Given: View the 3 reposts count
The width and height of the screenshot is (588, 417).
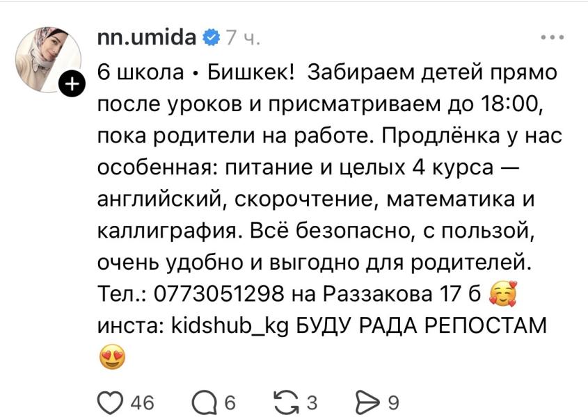Looking at the screenshot, I should coord(312,402).
